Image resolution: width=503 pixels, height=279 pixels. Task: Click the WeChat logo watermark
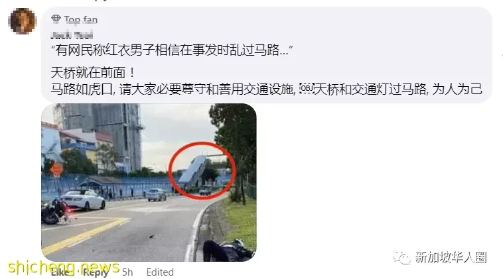[x=401, y=257]
